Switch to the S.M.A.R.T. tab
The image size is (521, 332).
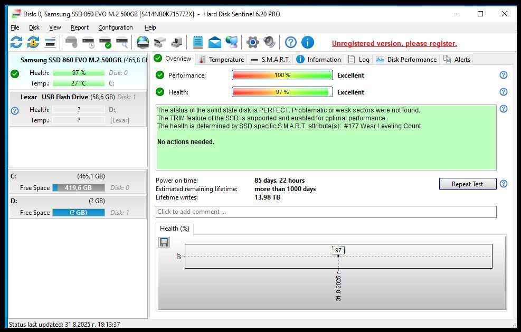click(x=270, y=60)
